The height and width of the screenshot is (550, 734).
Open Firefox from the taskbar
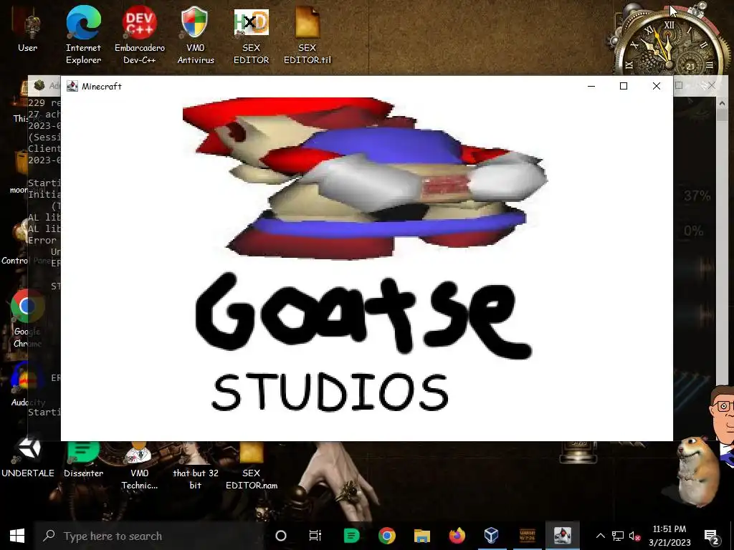[457, 536]
